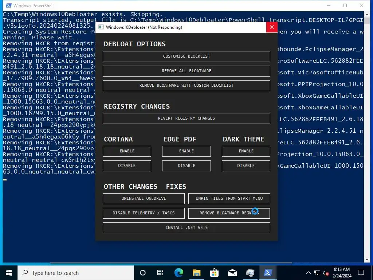Click the PowerShell window title icon
This screenshot has width=373, height=280.
point(9,5)
